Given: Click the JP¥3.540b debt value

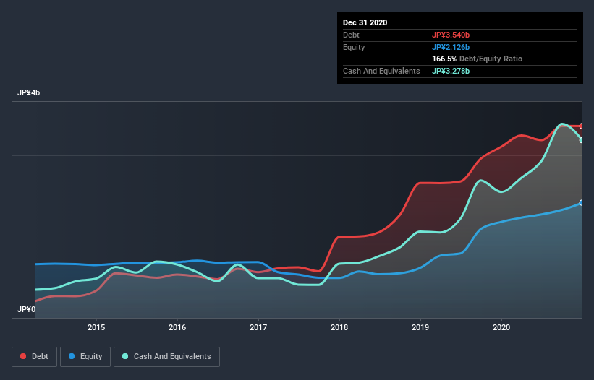Looking at the screenshot, I should click(x=451, y=35).
